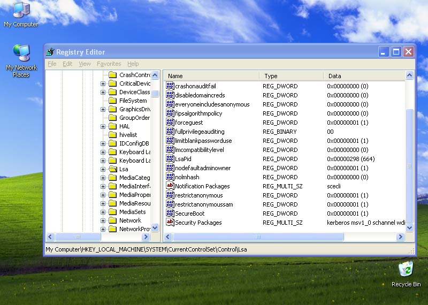428x305 pixels.
Task: Select the fullprivilegeauditing binary value icon
Action: pyautogui.click(x=170, y=132)
